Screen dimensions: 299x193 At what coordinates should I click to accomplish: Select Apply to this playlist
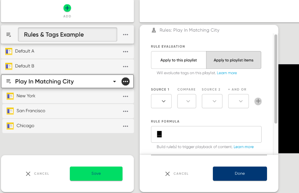tap(179, 60)
